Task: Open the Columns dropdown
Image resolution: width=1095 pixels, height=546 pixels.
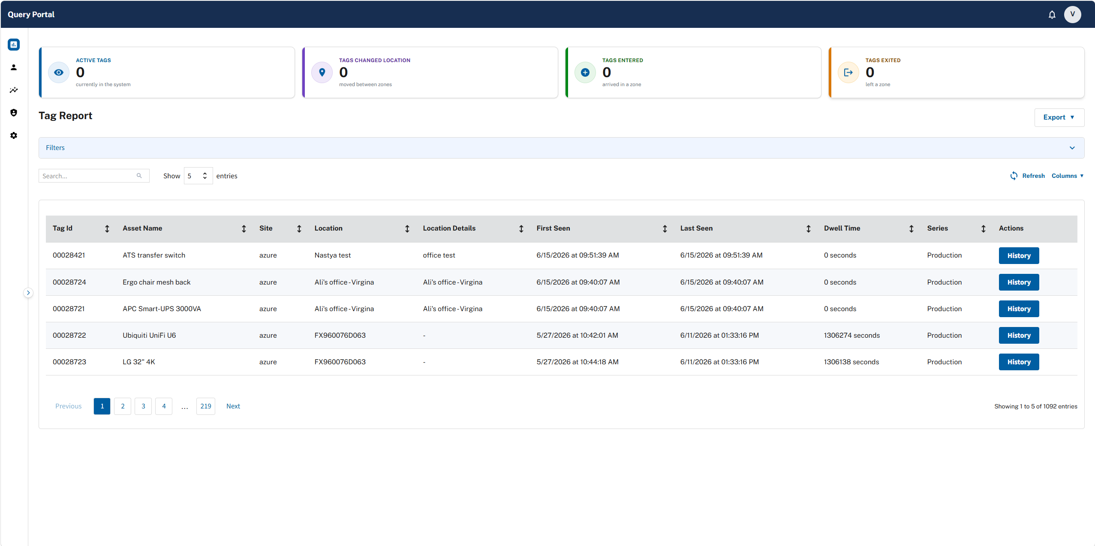Action: [x=1067, y=176]
